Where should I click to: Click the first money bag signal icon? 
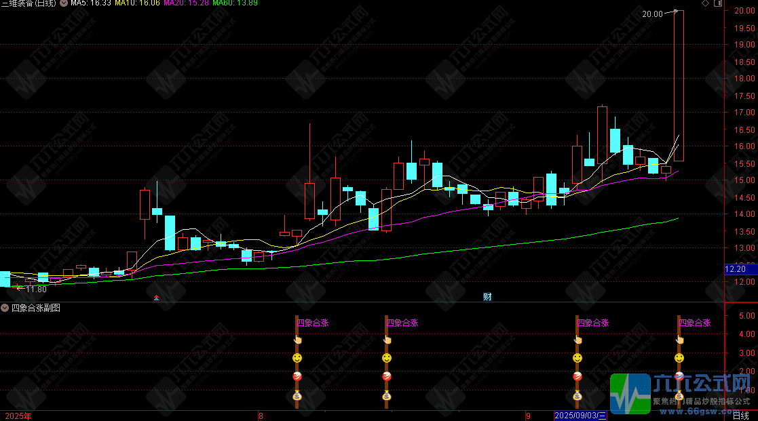click(x=297, y=396)
